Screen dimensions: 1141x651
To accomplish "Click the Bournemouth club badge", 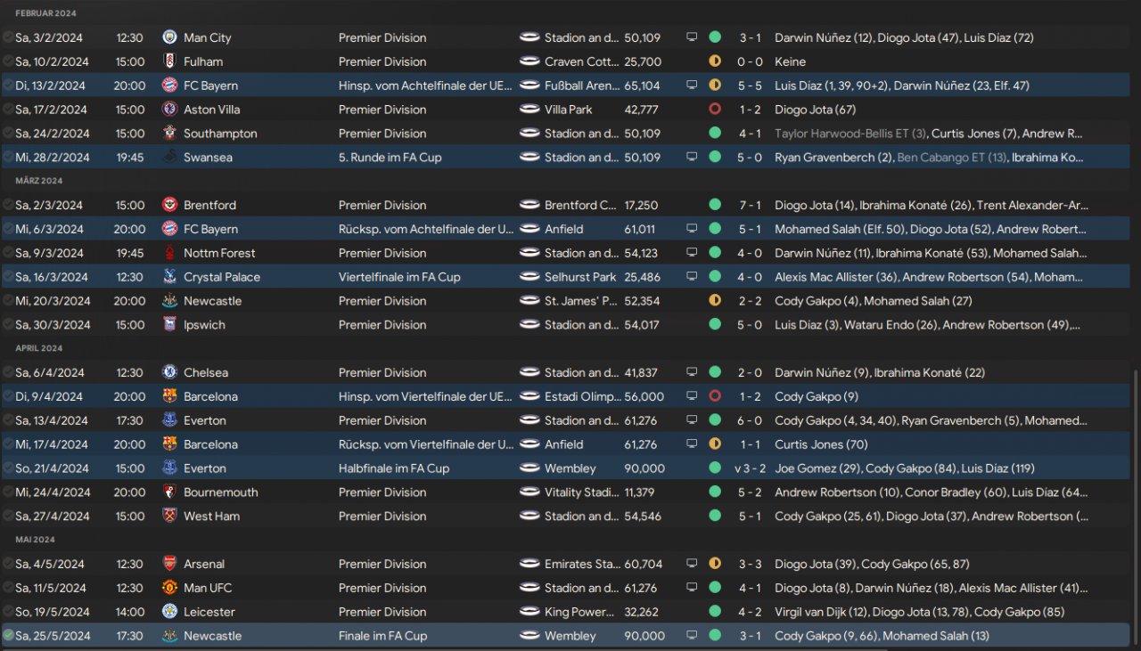I will click(x=169, y=492).
